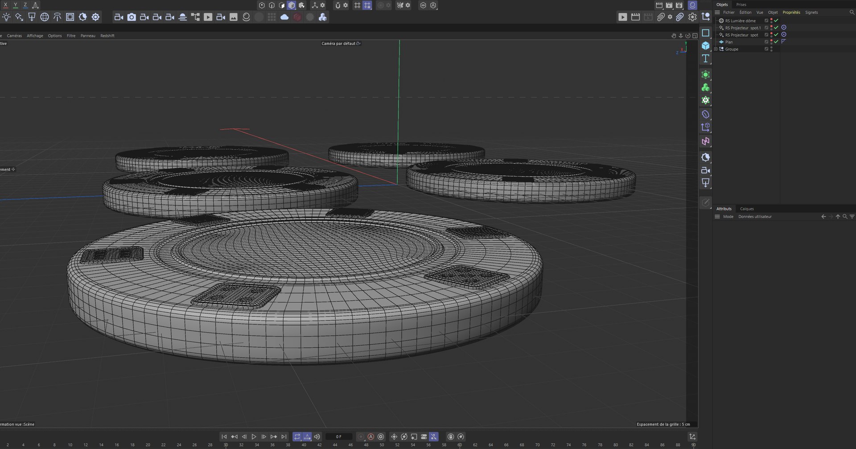Screen dimensions: 856x449
Task: Open the RS sky cloud icon
Action: click(x=284, y=17)
